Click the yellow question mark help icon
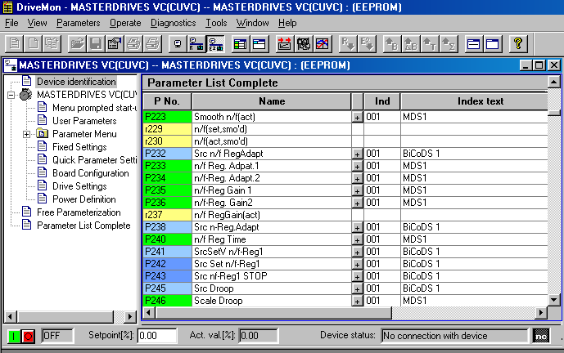564x353 pixels. (518, 44)
